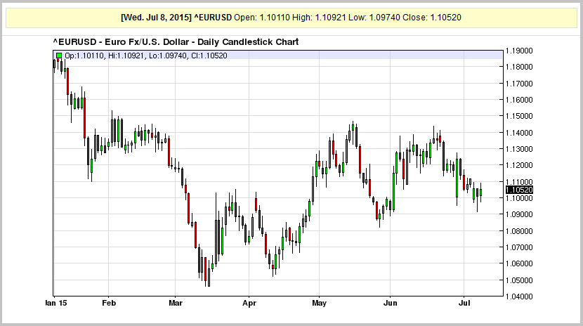Screen dimensions: 583x326
Task: Click the 'May' date axis label
Action: point(319,303)
